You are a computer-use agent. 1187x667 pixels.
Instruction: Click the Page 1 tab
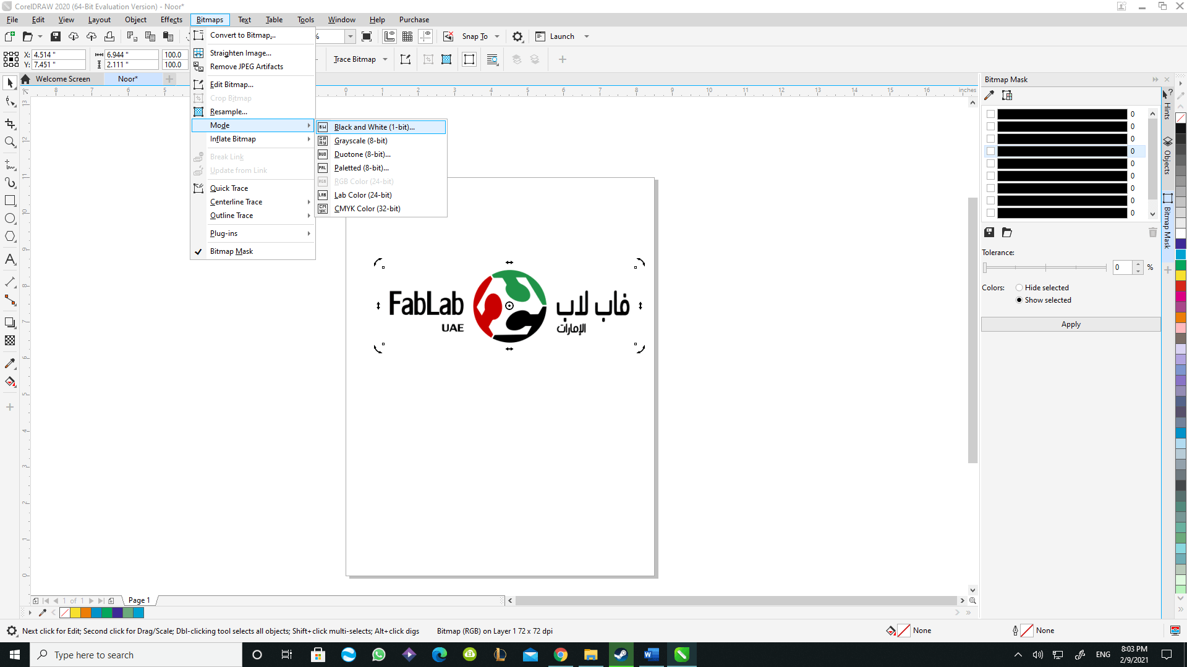click(x=139, y=600)
